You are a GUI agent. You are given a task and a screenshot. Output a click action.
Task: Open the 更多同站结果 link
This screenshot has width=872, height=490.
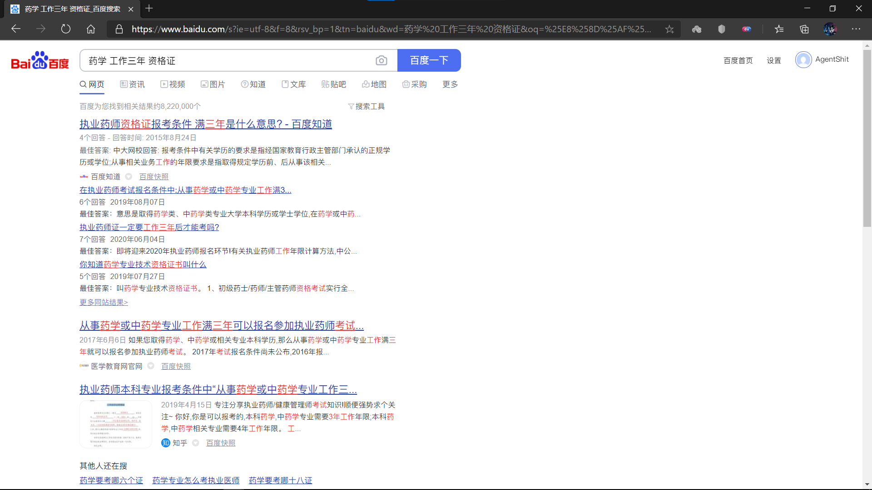tap(104, 302)
